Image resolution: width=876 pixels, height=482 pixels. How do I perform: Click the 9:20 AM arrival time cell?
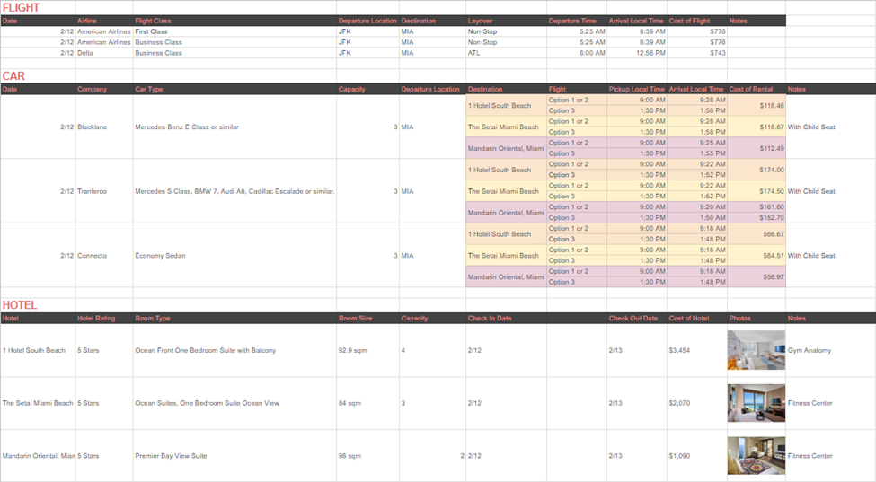(697, 207)
